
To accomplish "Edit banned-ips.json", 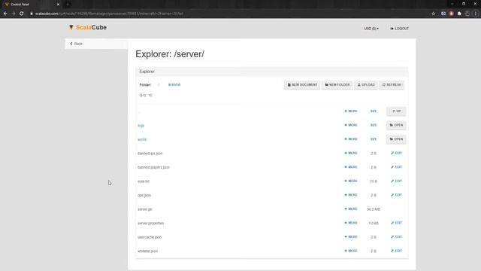I will pyautogui.click(x=396, y=153).
